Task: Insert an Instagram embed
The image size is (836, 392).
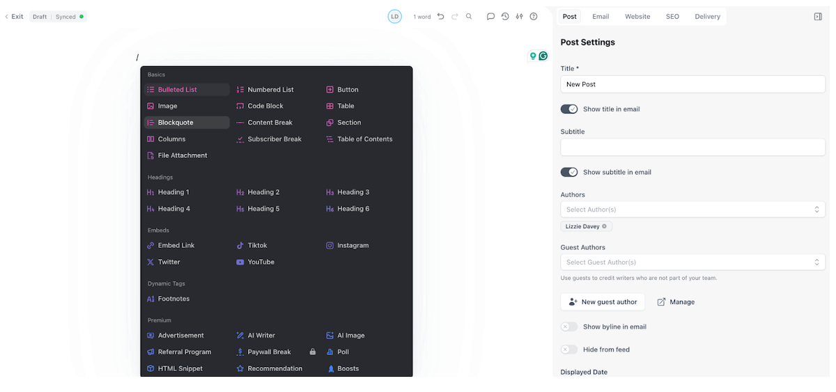Action: [348, 246]
